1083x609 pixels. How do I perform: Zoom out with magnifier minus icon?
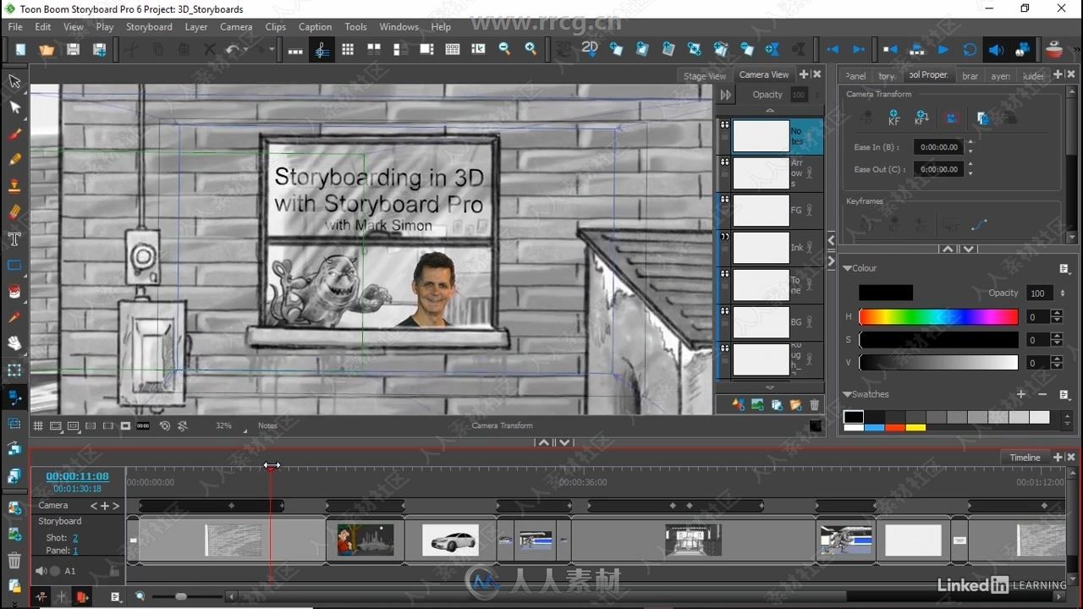coord(504,50)
